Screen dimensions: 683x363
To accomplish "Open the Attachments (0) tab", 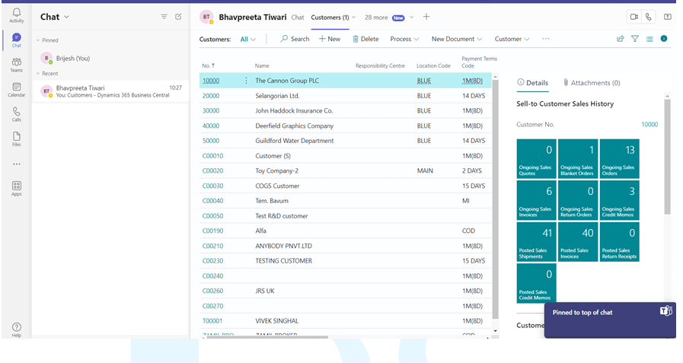I will click(x=591, y=83).
